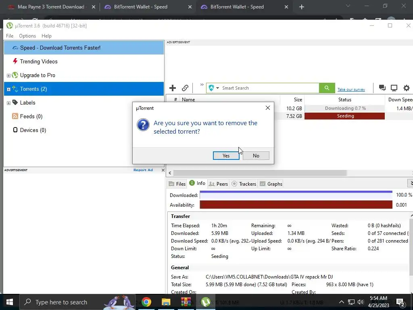The height and width of the screenshot is (310, 413).
Task: Click the Downloaded progress bar
Action: coord(296,195)
